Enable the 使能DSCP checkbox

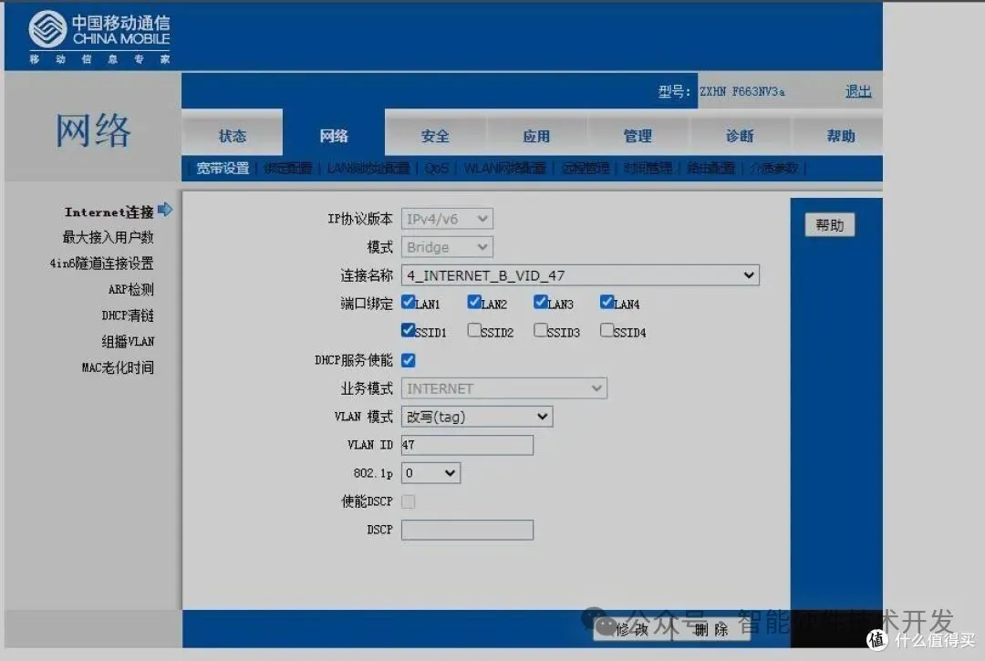coord(408,501)
